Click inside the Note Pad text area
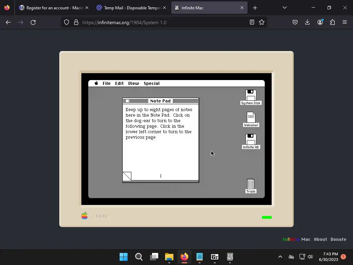353x265 pixels. pos(161,138)
